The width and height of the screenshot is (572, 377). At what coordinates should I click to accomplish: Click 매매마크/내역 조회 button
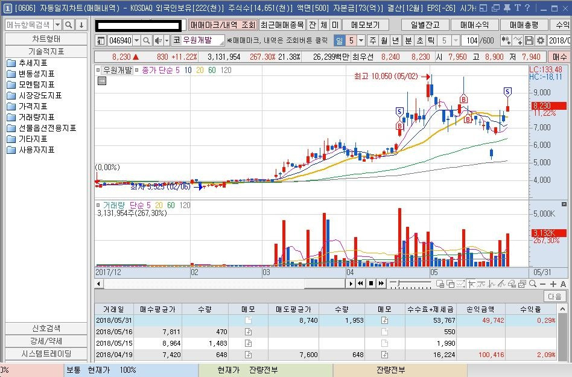tap(223, 25)
